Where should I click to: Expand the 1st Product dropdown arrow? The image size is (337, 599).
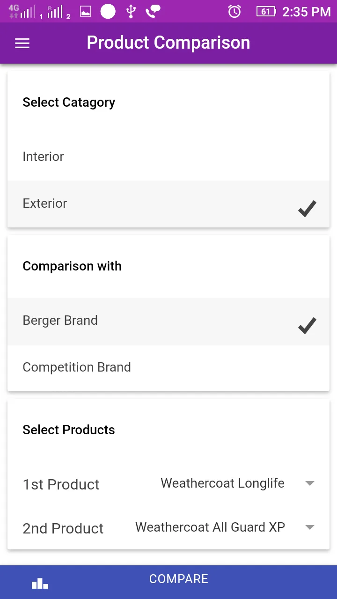coord(309,483)
